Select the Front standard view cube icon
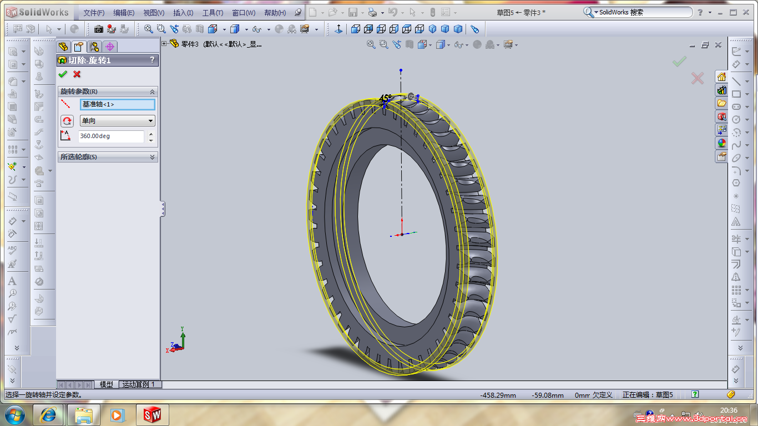 (x=355, y=29)
